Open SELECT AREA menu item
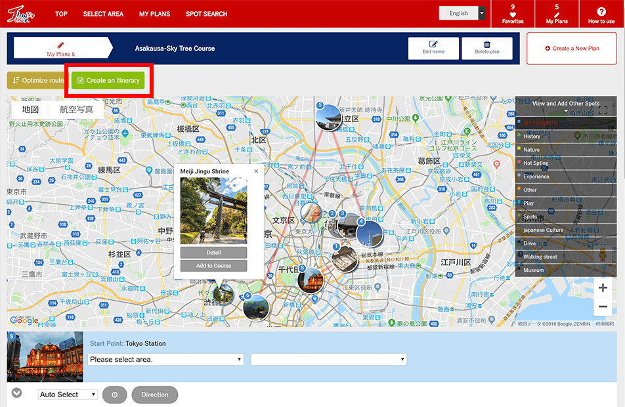Screen dimensions: 625x407 (103, 14)
